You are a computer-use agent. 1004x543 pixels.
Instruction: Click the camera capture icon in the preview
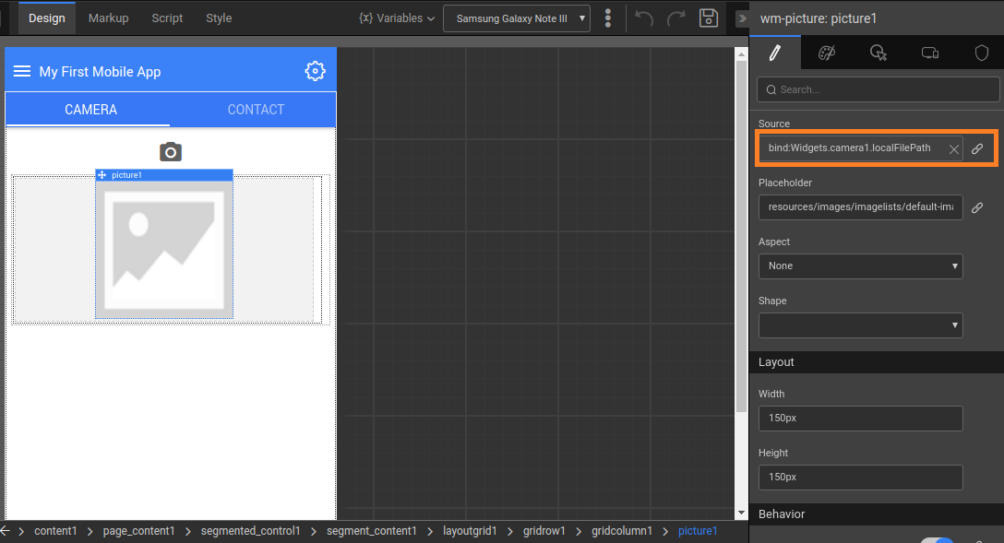170,152
